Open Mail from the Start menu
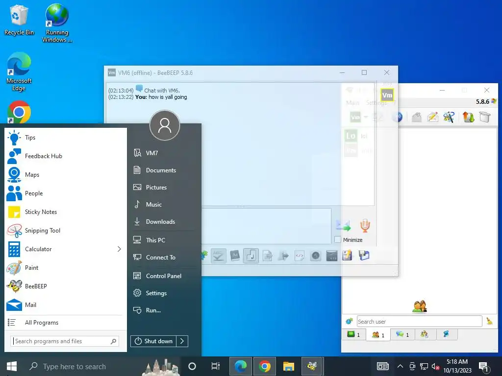502x376 pixels. [x=65, y=305]
